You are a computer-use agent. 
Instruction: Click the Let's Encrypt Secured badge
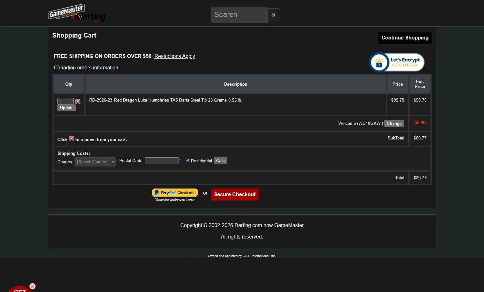pyautogui.click(x=397, y=62)
